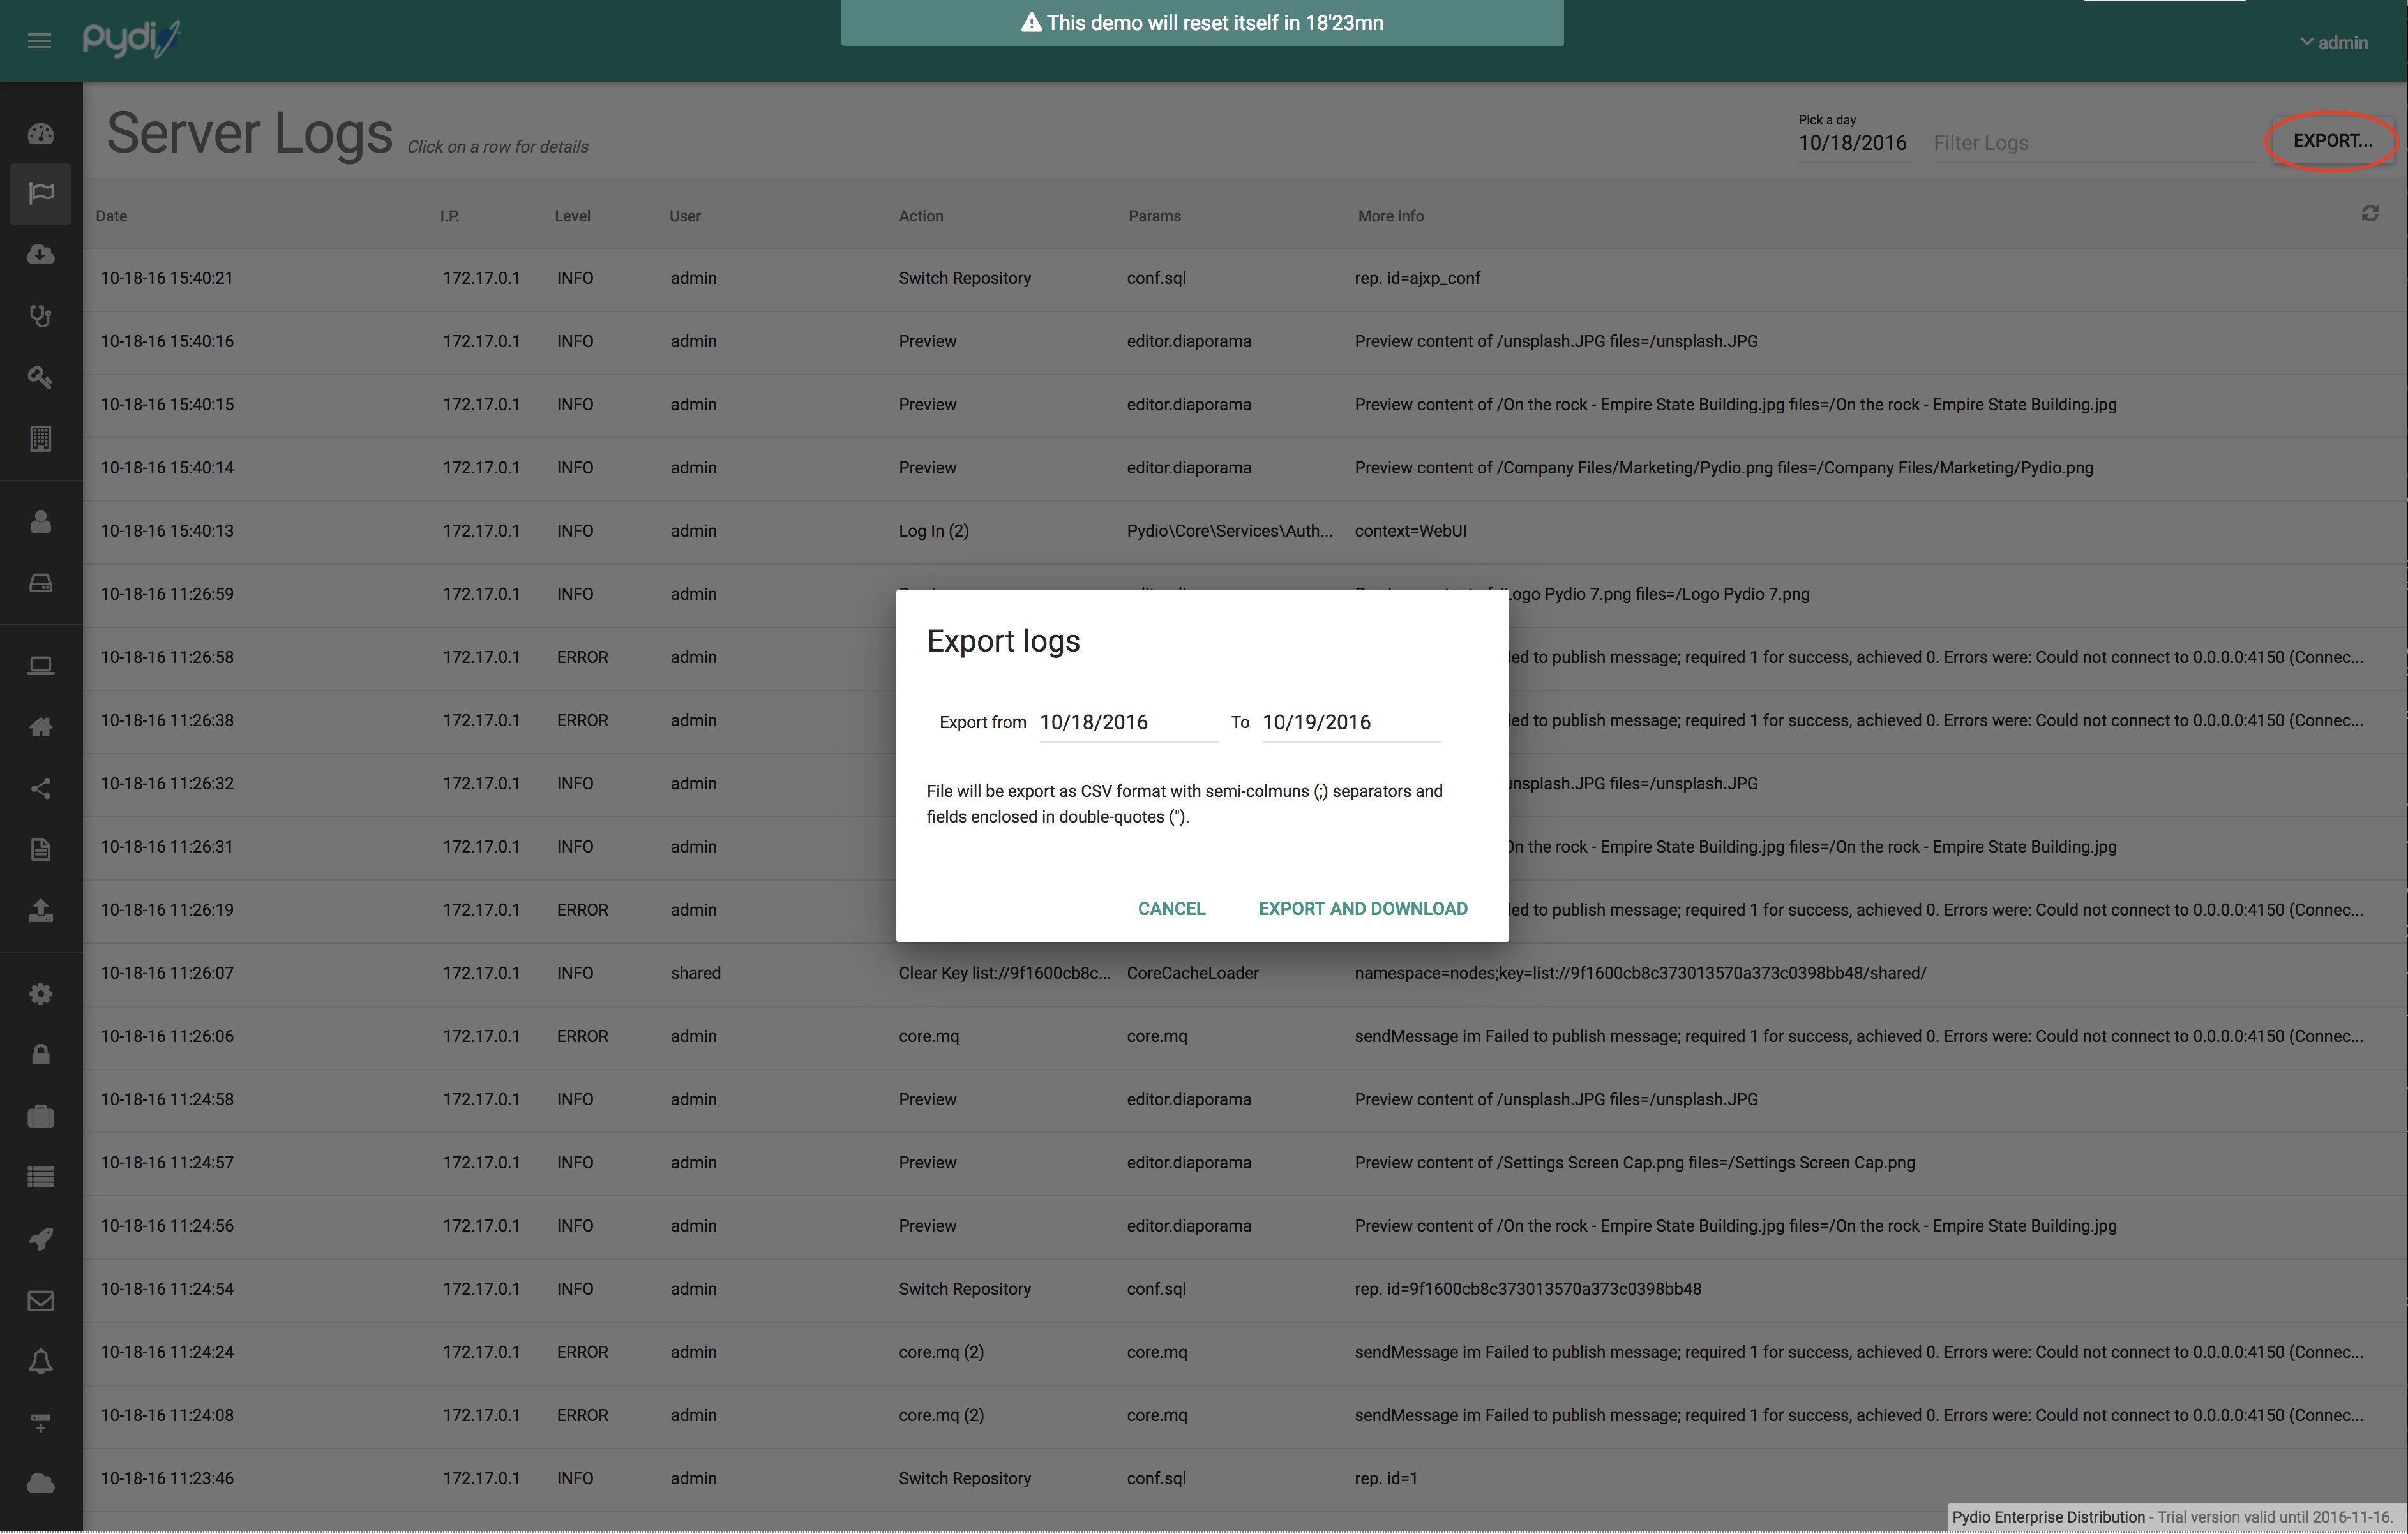
Task: Open the office building icon in sidebar
Action: pos(41,439)
